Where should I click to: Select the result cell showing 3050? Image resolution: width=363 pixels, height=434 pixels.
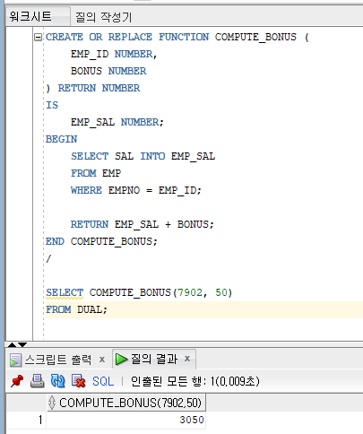pyautogui.click(x=125, y=420)
